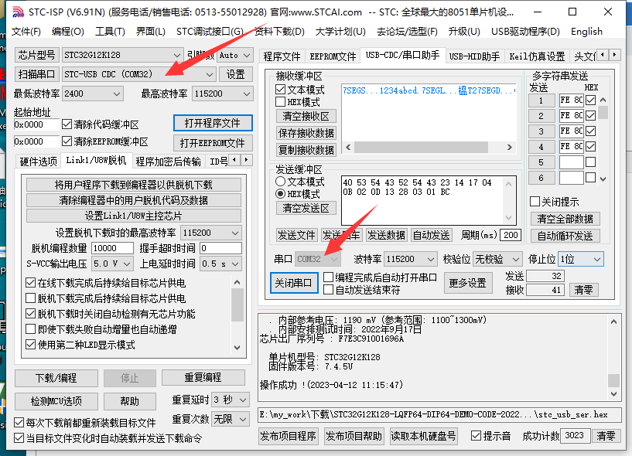Viewport: 632px width, 456px height.
Task: Switch language via English menu item
Action: [x=586, y=32]
